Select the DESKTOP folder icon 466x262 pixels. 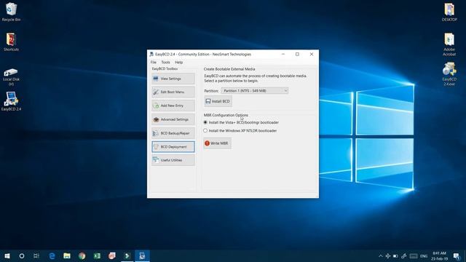[x=449, y=12]
